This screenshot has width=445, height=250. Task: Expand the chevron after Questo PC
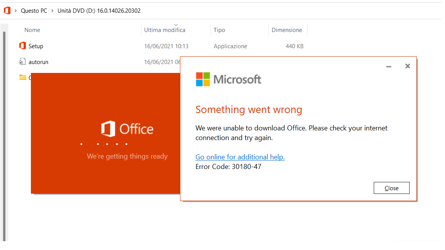[53, 11]
